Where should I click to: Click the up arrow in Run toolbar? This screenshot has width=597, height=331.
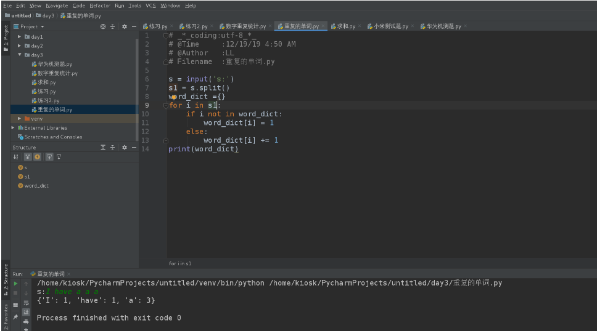pos(26,284)
